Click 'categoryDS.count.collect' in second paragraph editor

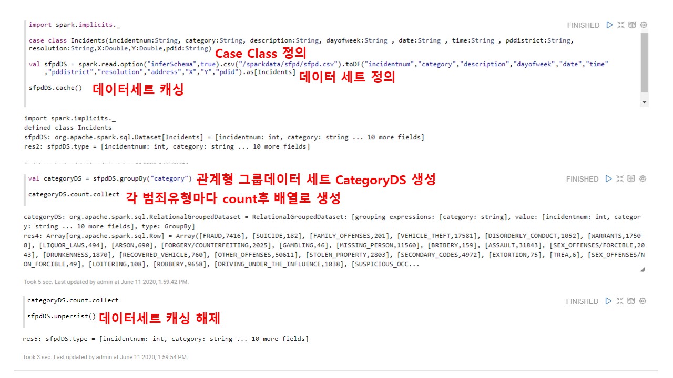pyautogui.click(x=74, y=194)
